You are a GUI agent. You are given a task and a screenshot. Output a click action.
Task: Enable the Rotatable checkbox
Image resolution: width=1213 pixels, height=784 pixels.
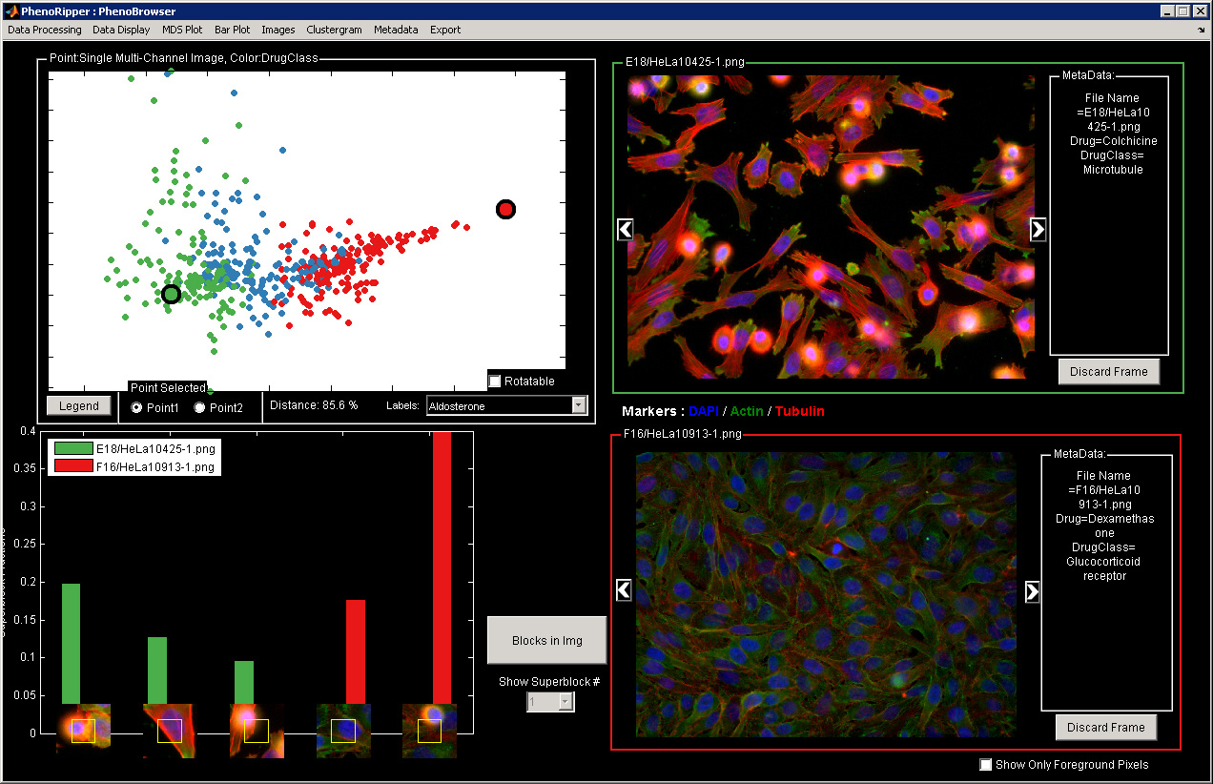[x=495, y=382]
